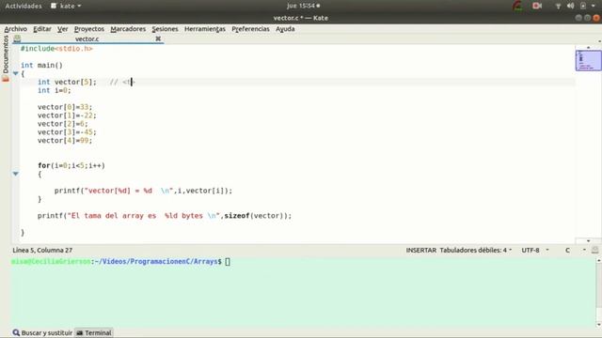Click the vector[1]=-22; line

tap(67, 115)
